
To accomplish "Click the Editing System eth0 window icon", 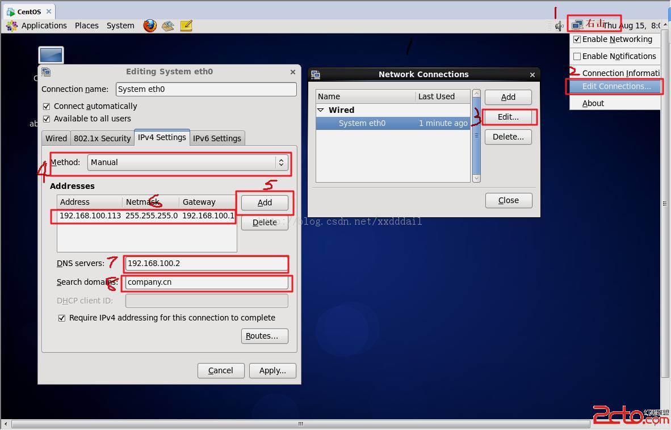I will point(46,72).
